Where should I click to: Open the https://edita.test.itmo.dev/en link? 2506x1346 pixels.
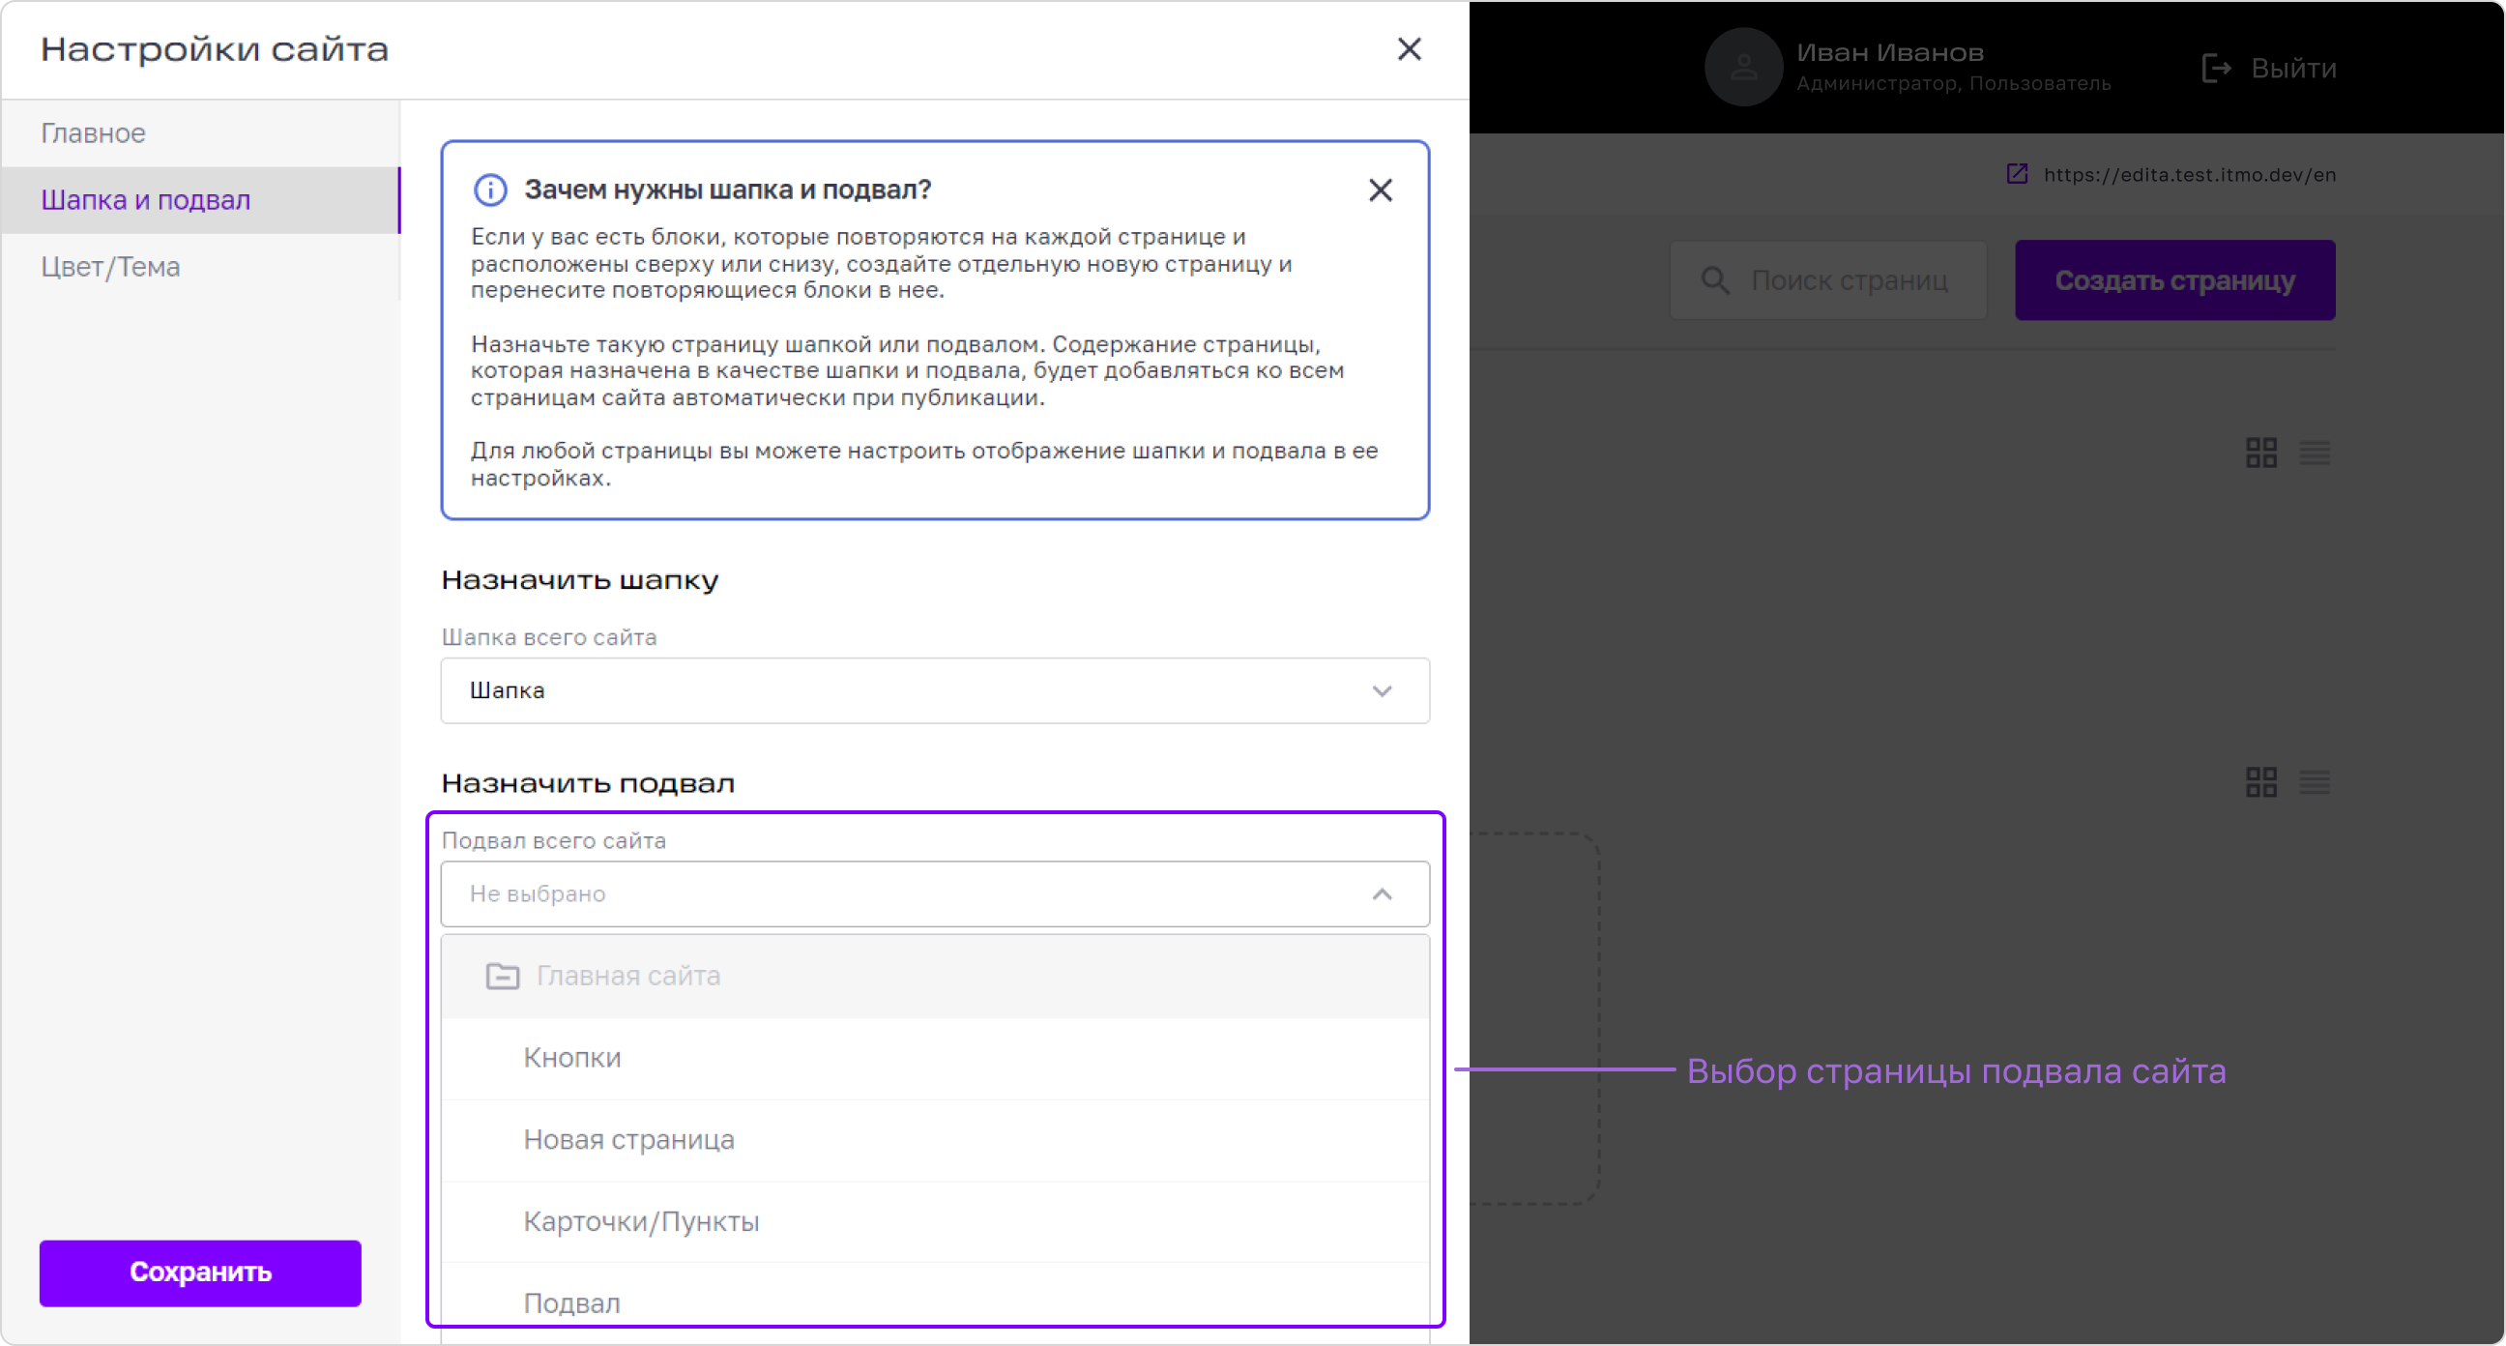point(2189,175)
